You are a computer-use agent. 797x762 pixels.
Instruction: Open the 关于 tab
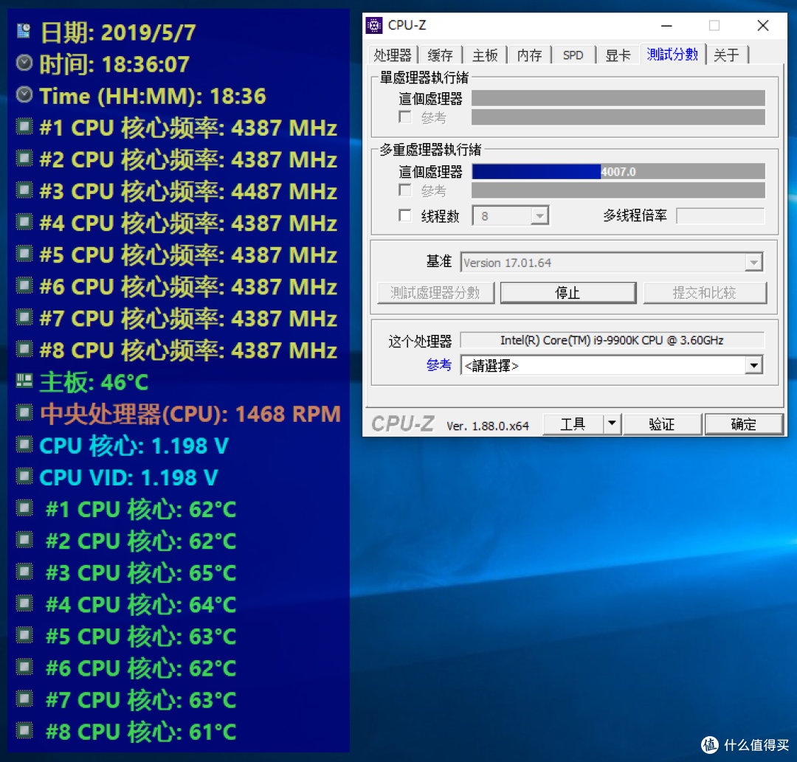pos(726,55)
